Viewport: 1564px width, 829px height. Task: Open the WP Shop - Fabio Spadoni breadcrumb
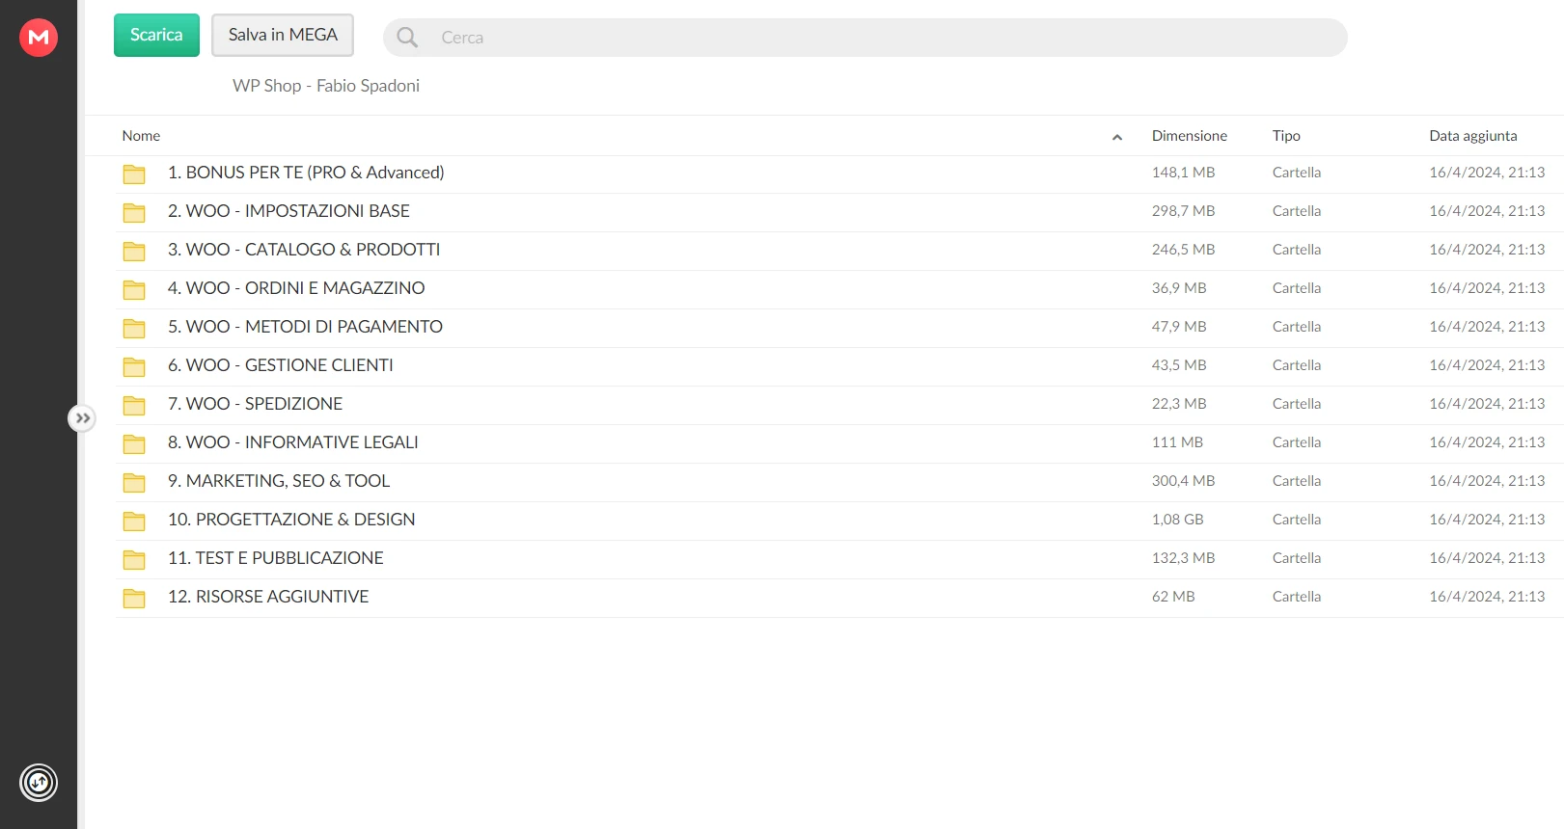coord(326,86)
